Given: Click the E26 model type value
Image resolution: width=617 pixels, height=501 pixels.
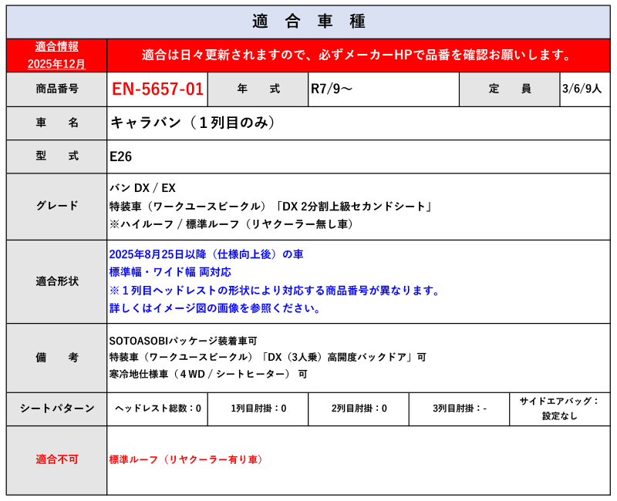Looking at the screenshot, I should coord(121,156).
